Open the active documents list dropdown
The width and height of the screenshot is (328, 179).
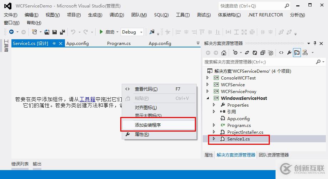[198, 43]
